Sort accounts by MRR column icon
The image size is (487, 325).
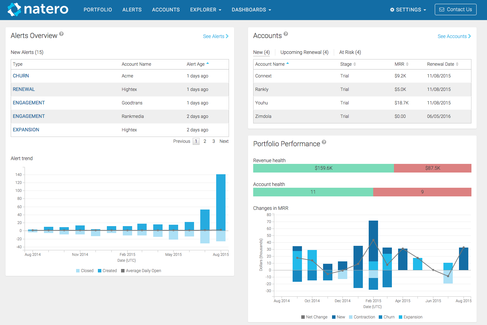[x=407, y=64]
